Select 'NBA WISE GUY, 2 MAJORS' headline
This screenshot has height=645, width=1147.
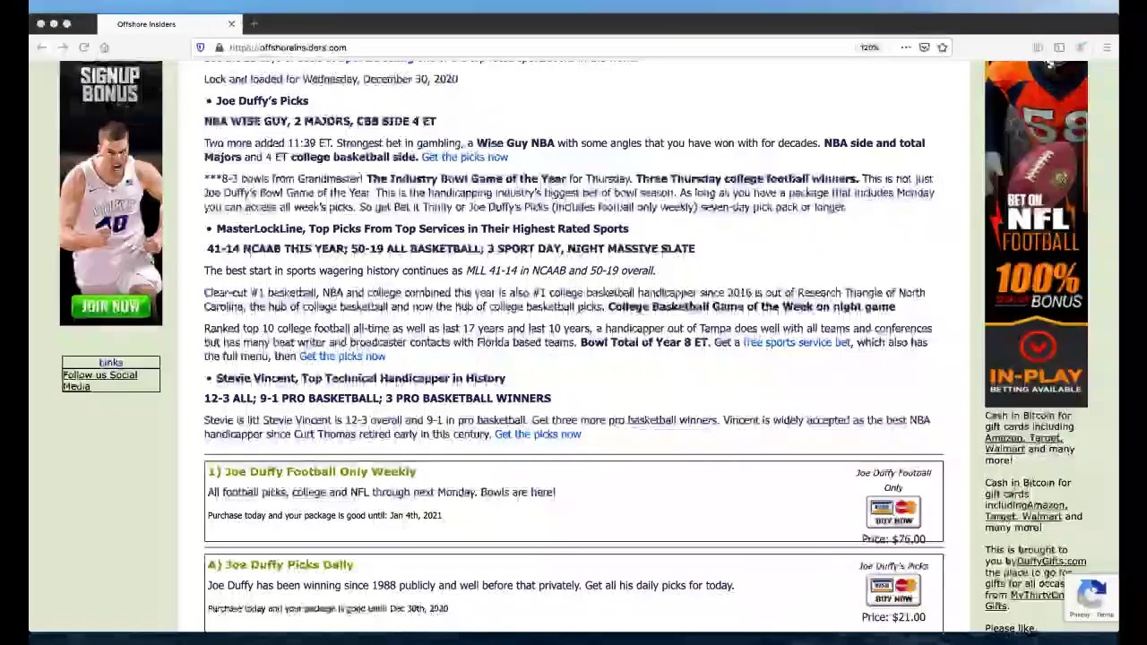point(320,121)
